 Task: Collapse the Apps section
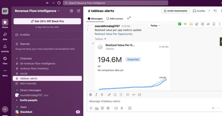click(17, 107)
